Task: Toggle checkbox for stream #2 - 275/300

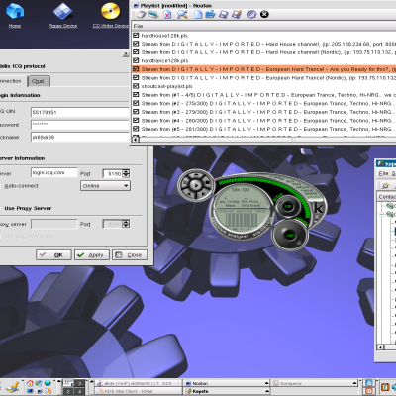Action: point(136,103)
